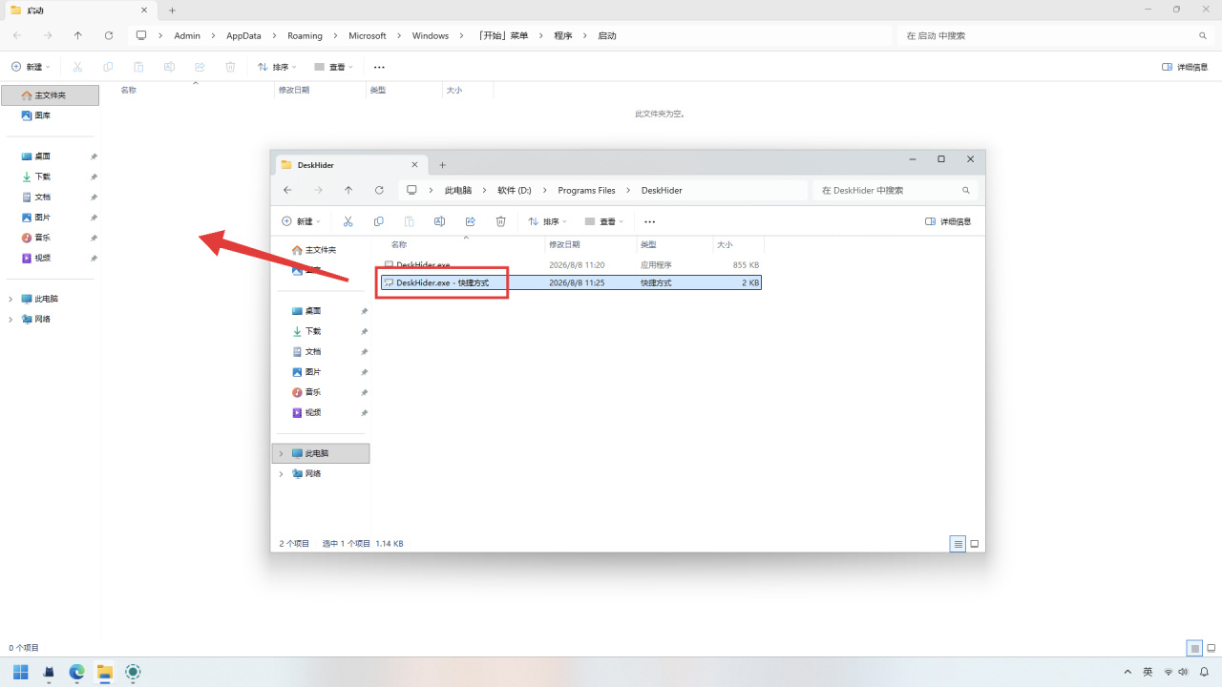Screen dimensions: 1222x687
Task: Jump to 软件 (D:) in DeskHider address bar
Action: pyautogui.click(x=514, y=190)
